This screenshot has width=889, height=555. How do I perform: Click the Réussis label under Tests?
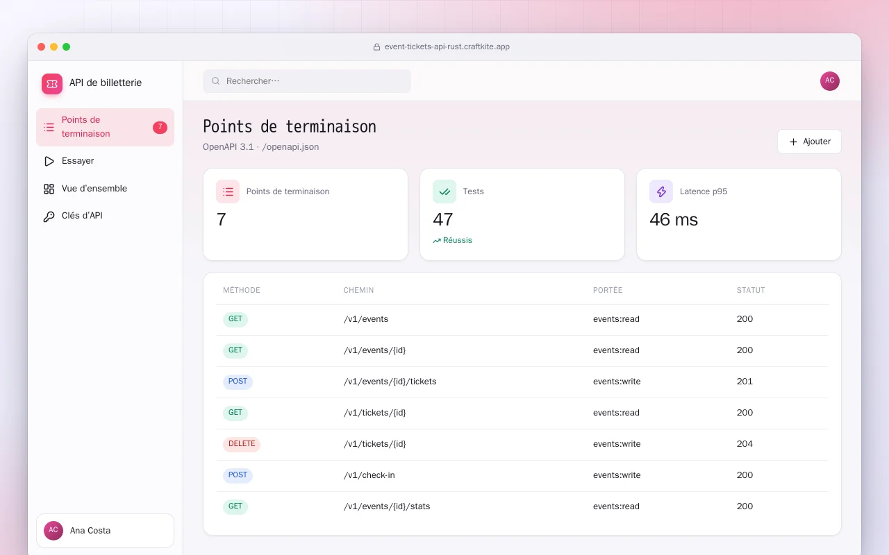[x=458, y=241]
